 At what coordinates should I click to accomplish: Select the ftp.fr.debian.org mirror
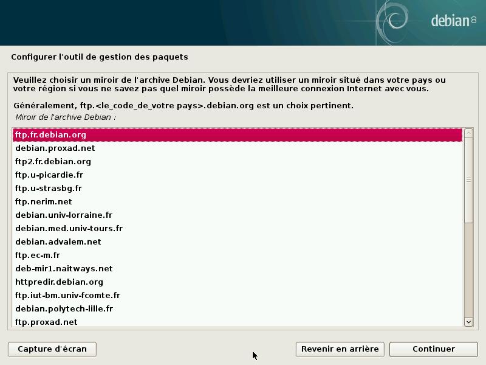50,135
